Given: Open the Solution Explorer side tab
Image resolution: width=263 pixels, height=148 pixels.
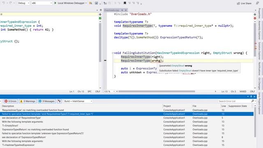Looking at the screenshot, I should pos(259,51).
